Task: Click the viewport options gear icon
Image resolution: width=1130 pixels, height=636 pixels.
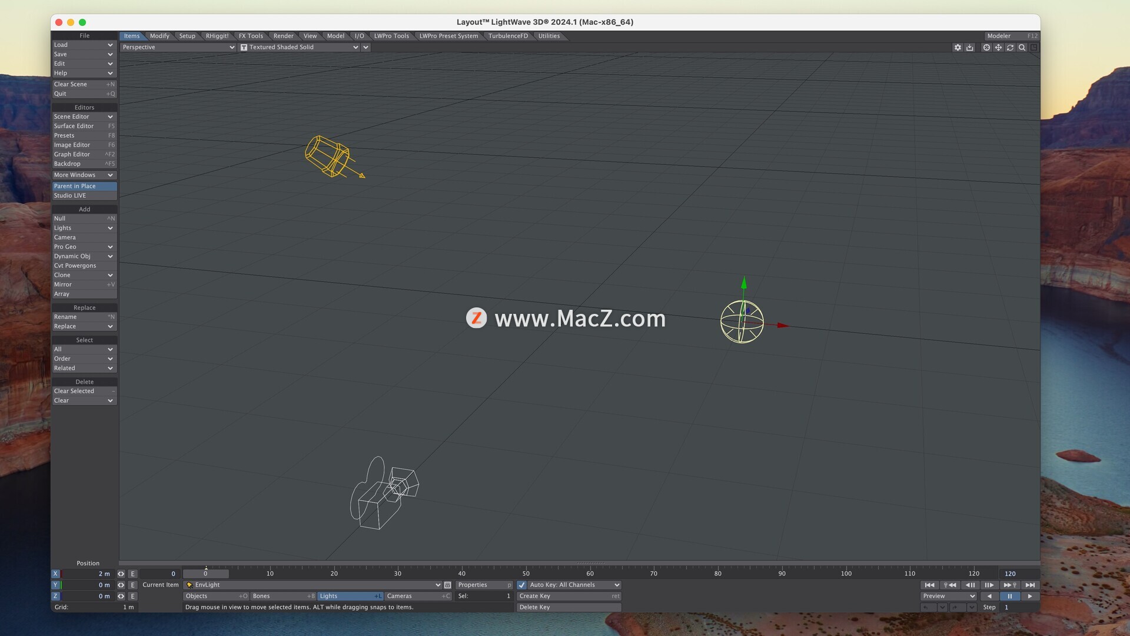Action: click(x=958, y=48)
